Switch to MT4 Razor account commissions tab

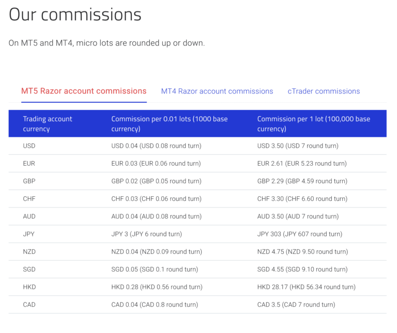[217, 91]
